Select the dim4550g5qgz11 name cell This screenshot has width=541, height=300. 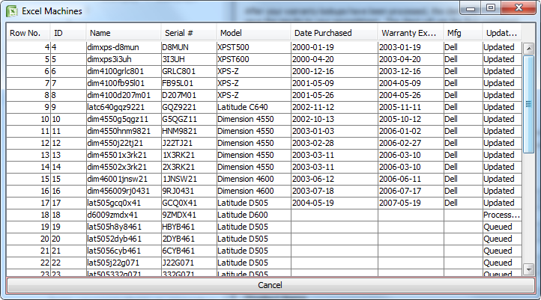point(124,119)
